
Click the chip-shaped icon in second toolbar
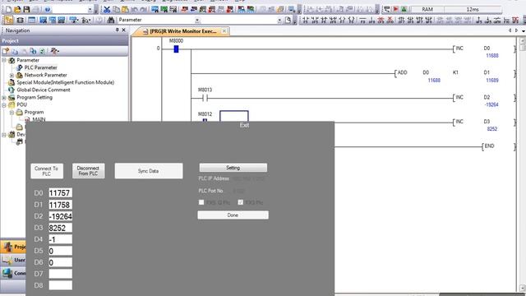point(20,20)
